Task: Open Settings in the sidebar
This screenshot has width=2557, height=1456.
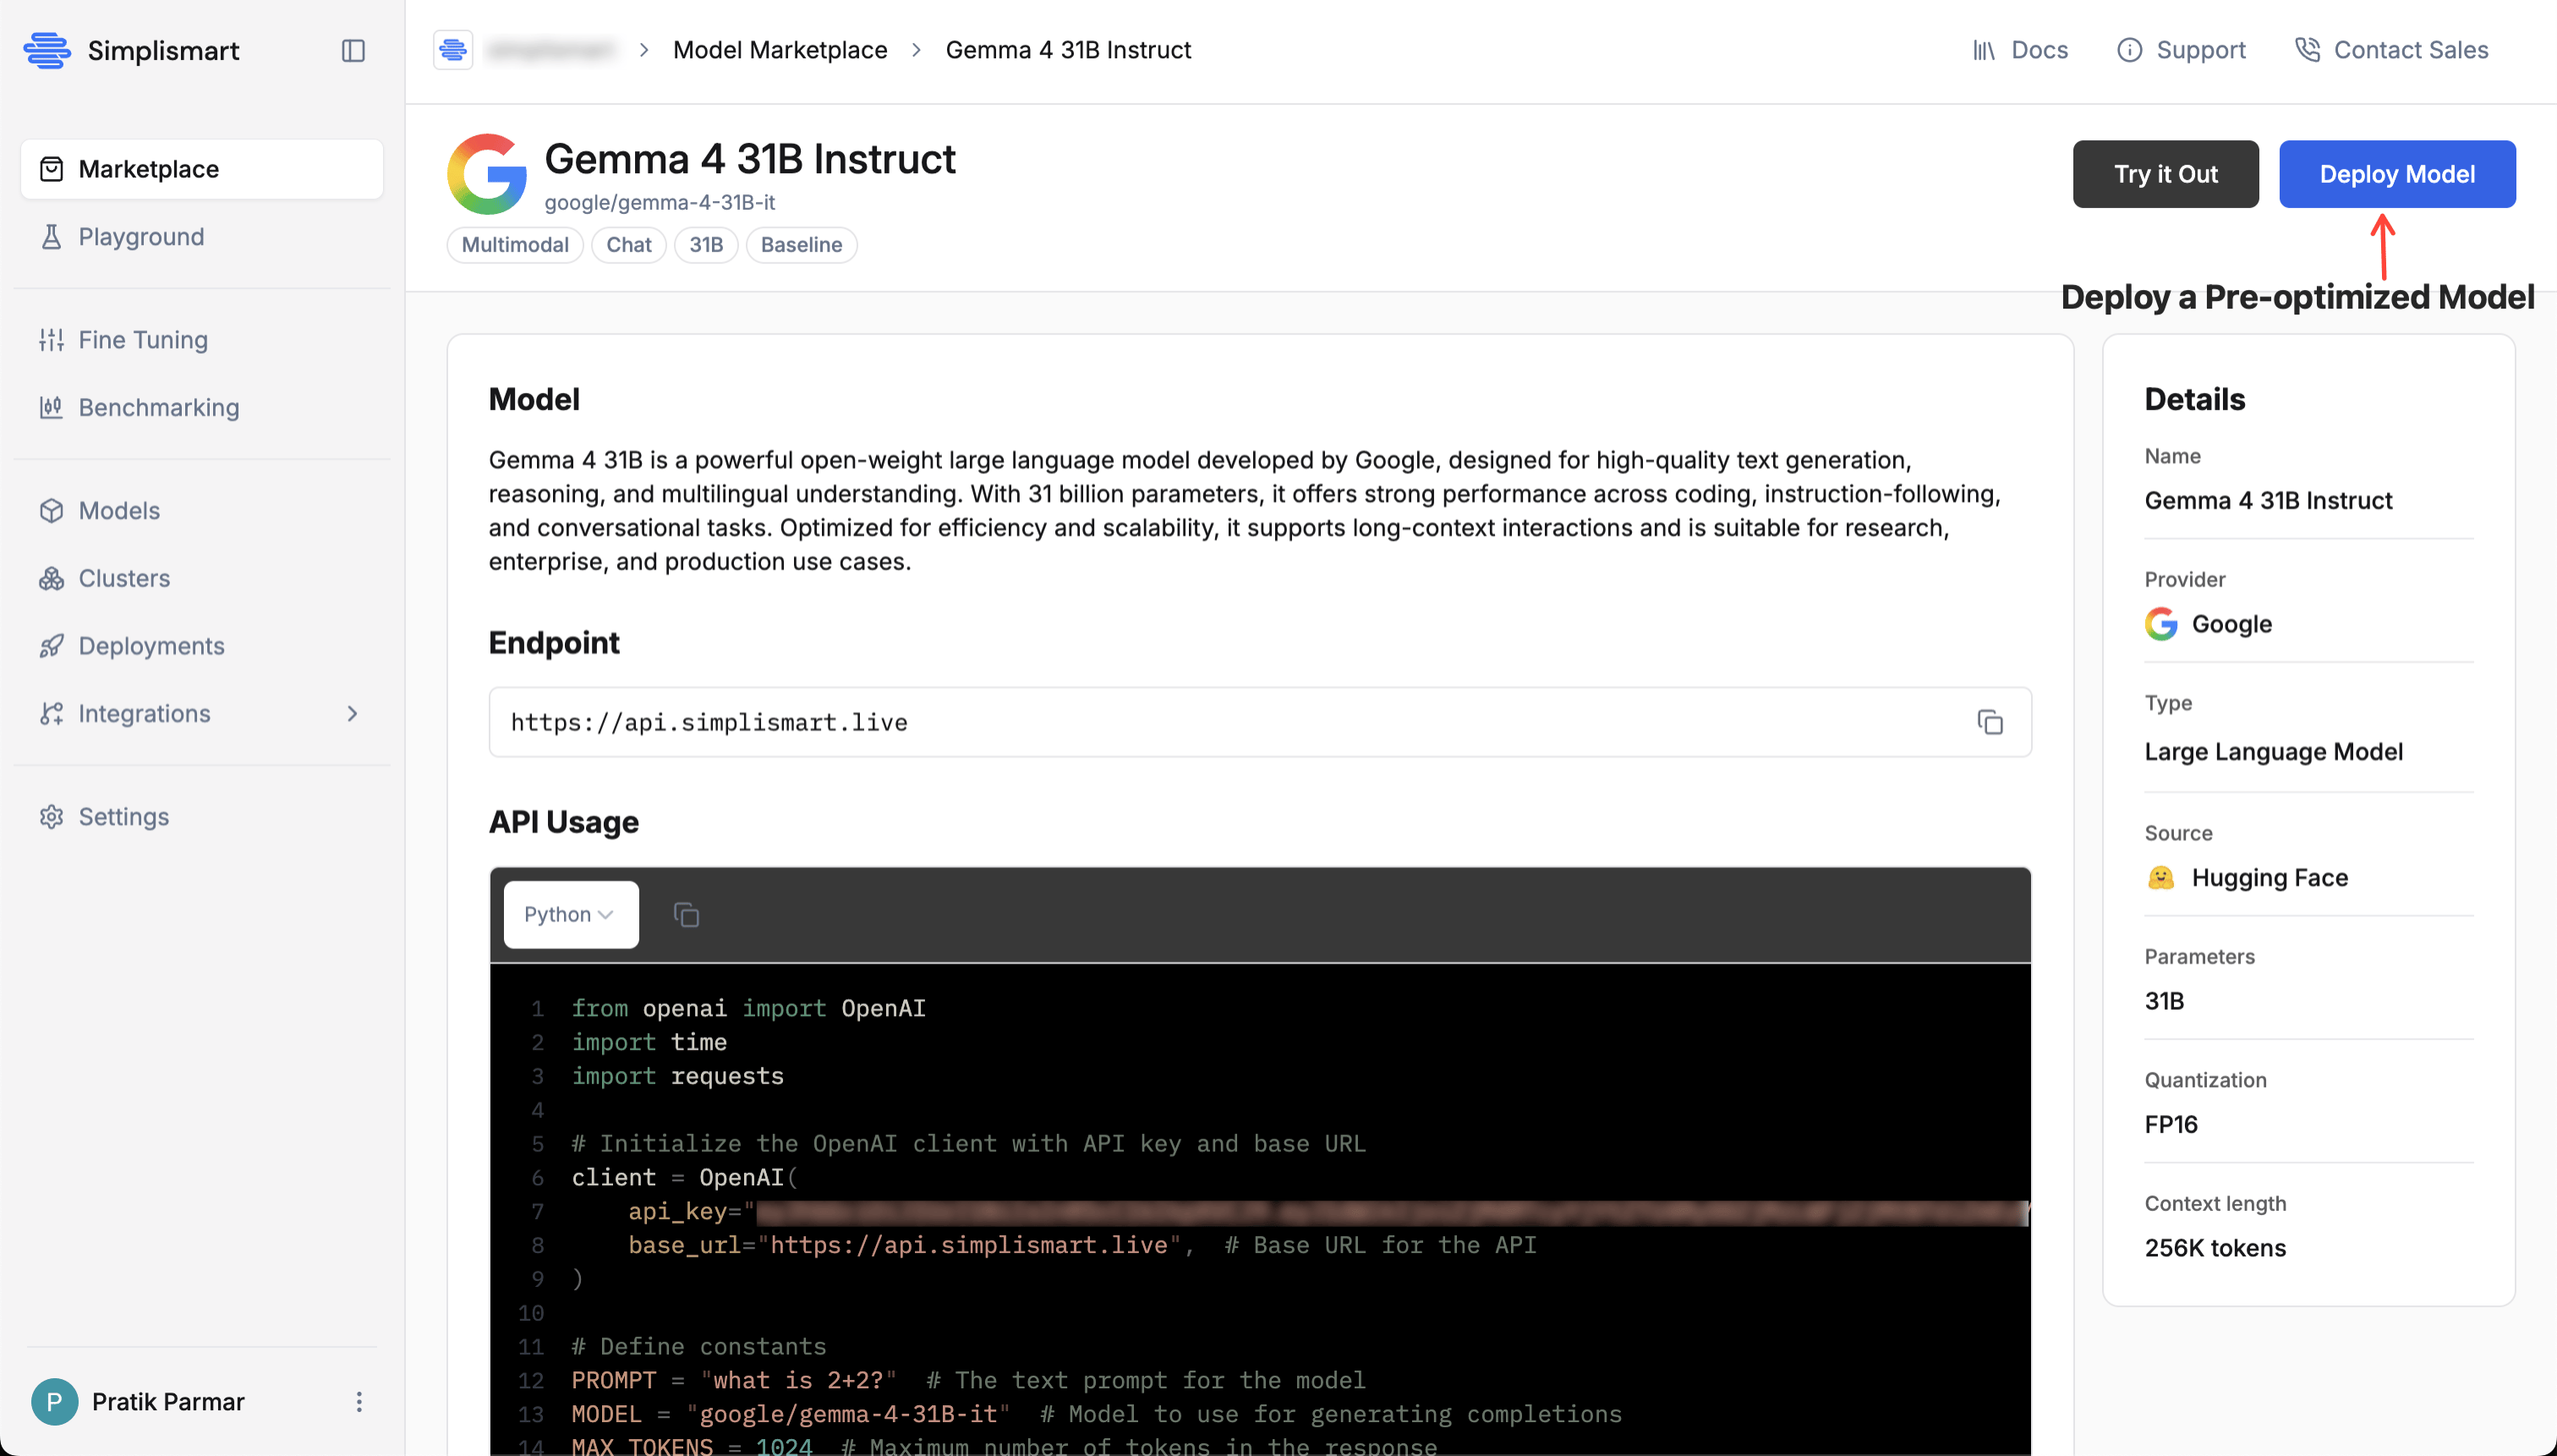Action: coord(202,816)
